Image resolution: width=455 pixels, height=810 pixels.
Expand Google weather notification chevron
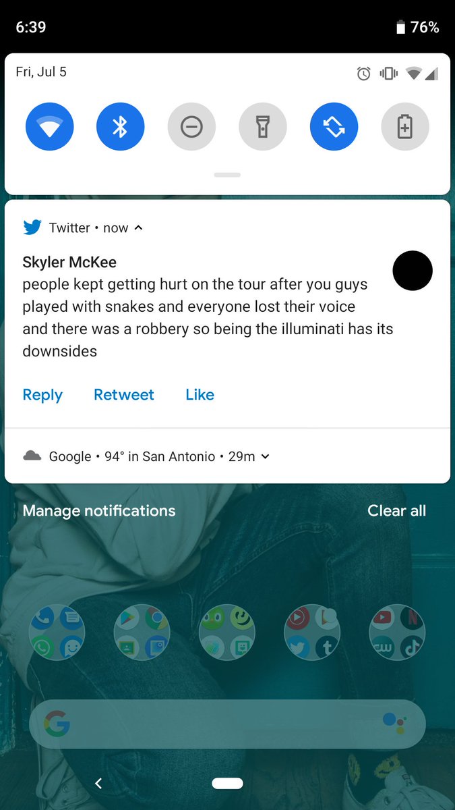(x=265, y=456)
